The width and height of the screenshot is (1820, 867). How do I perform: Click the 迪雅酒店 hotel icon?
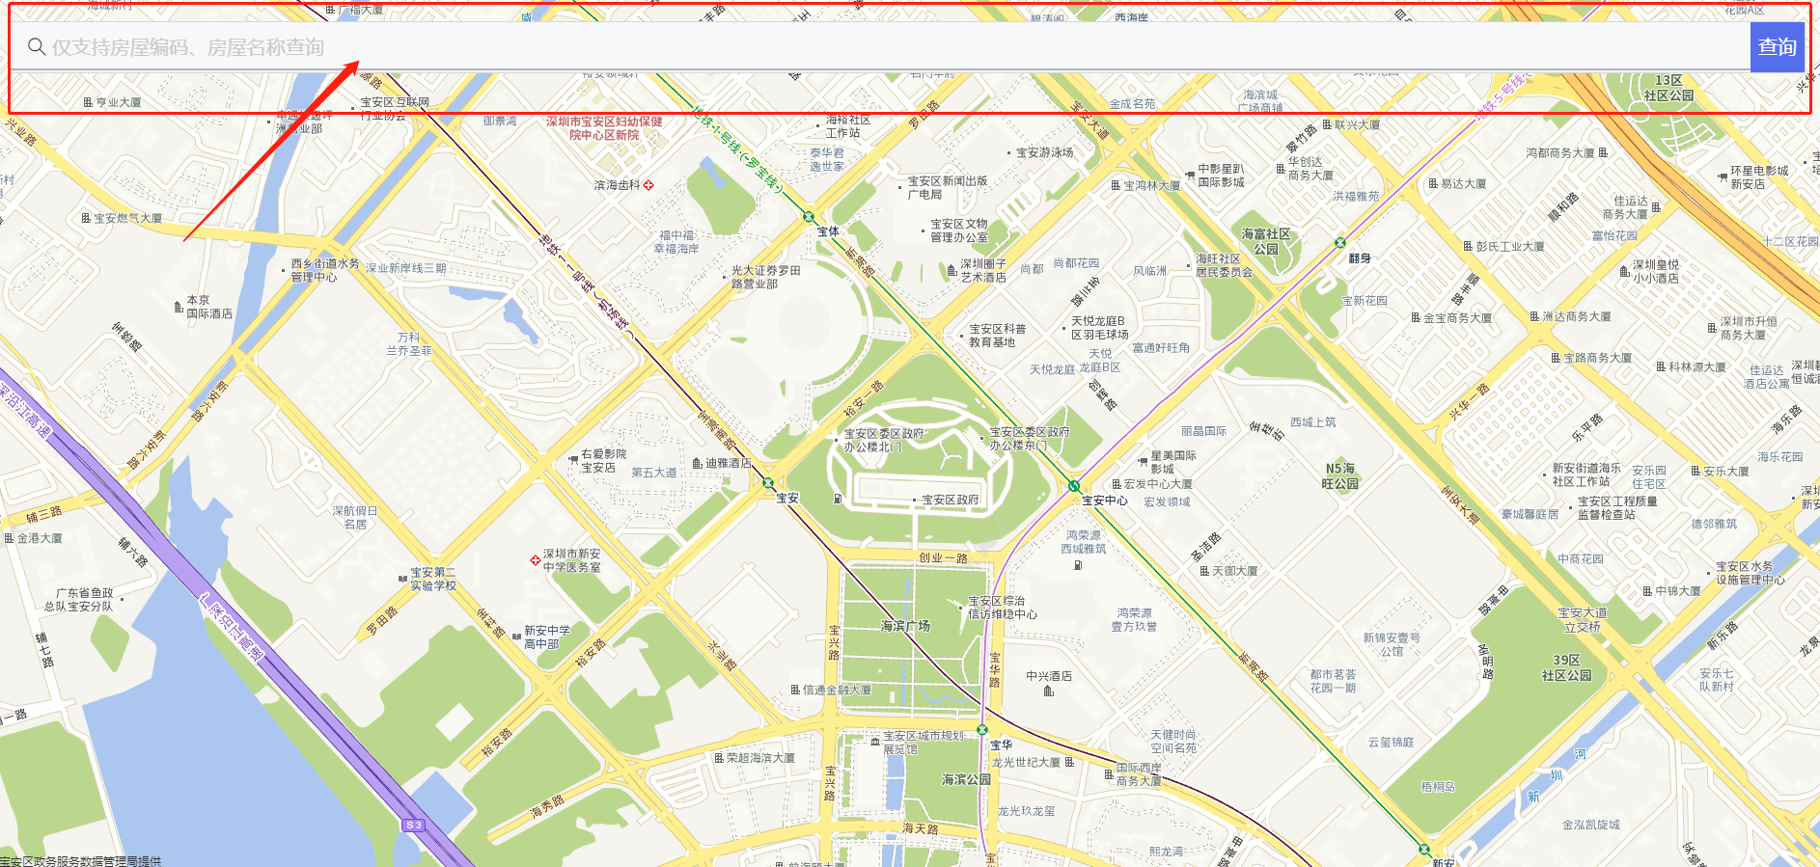point(698,463)
